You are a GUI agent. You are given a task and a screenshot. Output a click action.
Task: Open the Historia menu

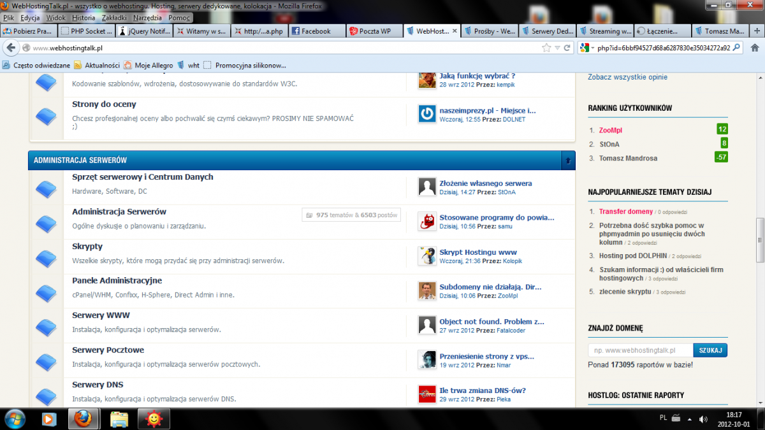tap(84, 18)
